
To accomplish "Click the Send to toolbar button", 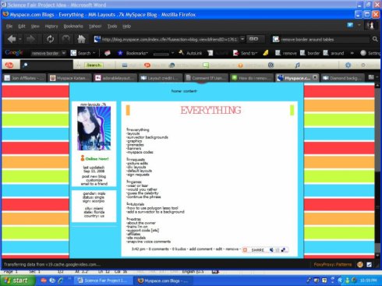I will coord(245,53).
